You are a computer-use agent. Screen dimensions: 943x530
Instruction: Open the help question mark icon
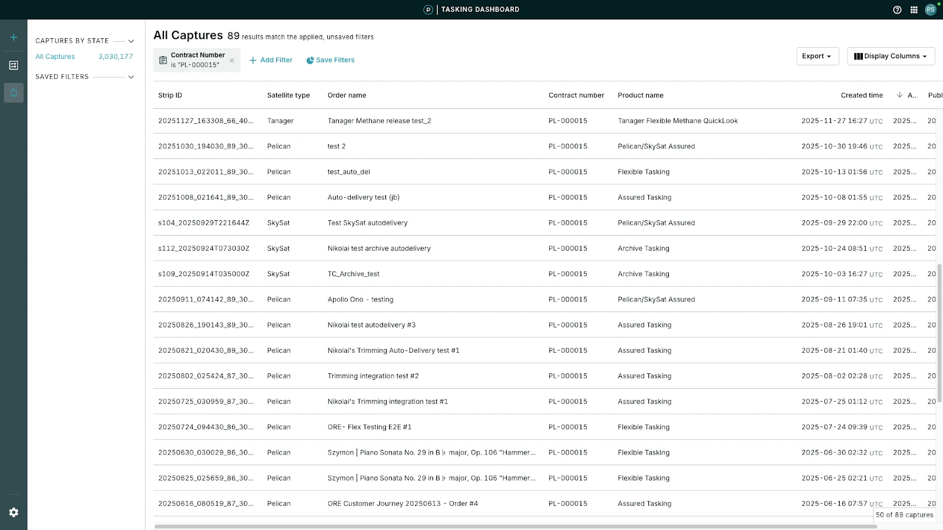[897, 9]
